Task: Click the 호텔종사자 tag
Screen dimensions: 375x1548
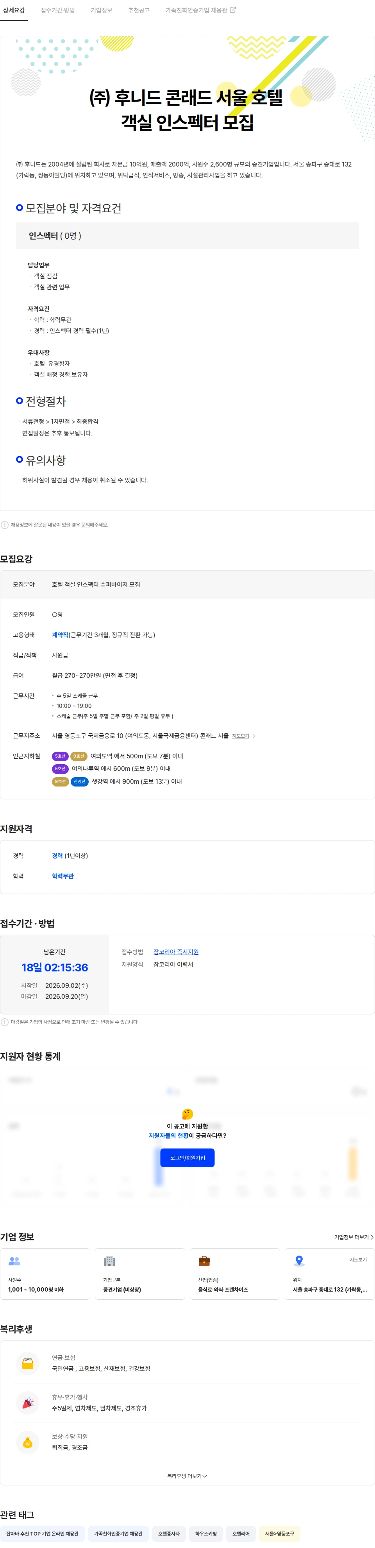Action: pyautogui.click(x=169, y=1534)
